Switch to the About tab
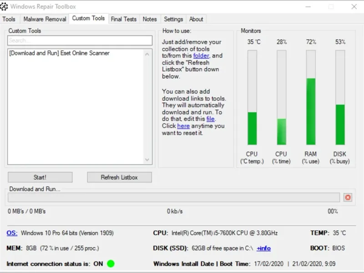 (196, 19)
